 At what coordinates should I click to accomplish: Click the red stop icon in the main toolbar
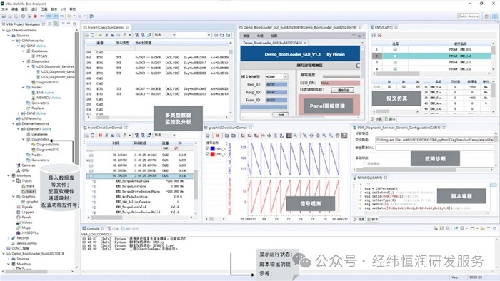click(x=35, y=16)
